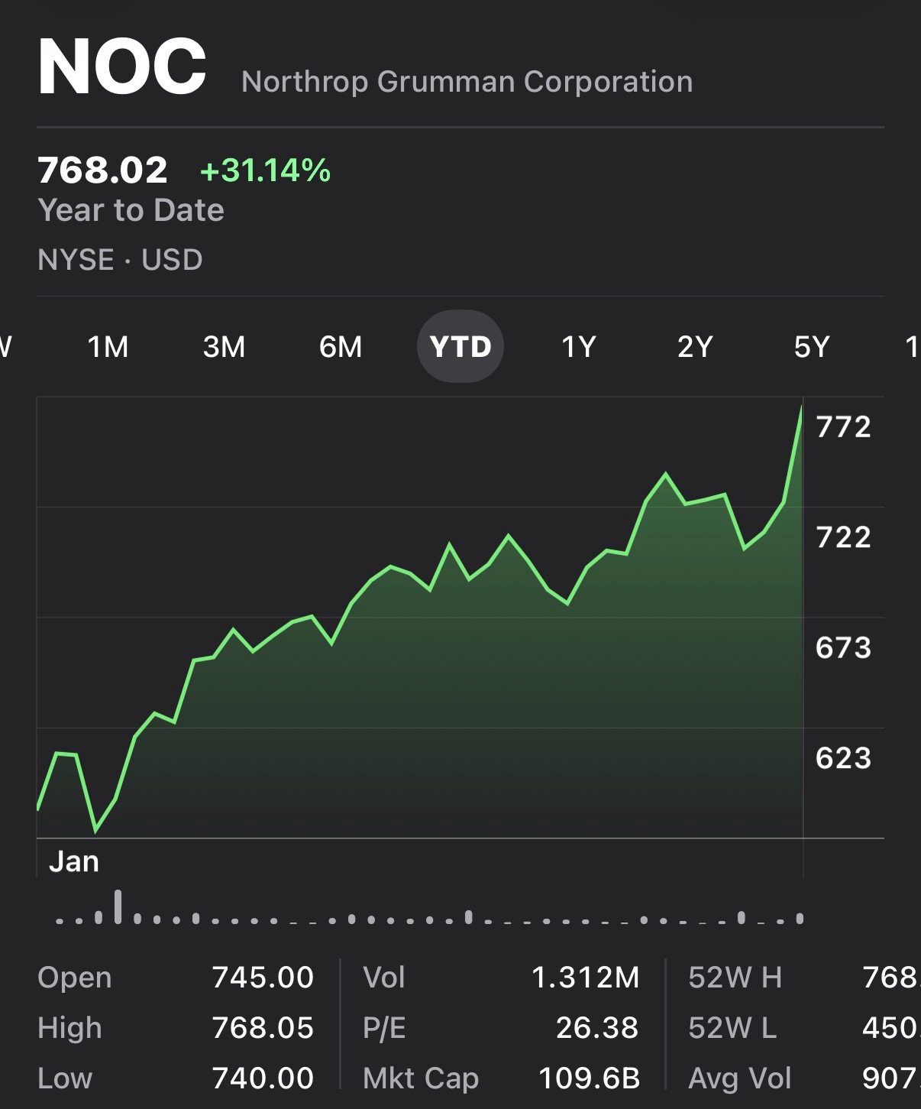Select the 1M time range tab
This screenshot has width=921, height=1109.
tap(108, 347)
